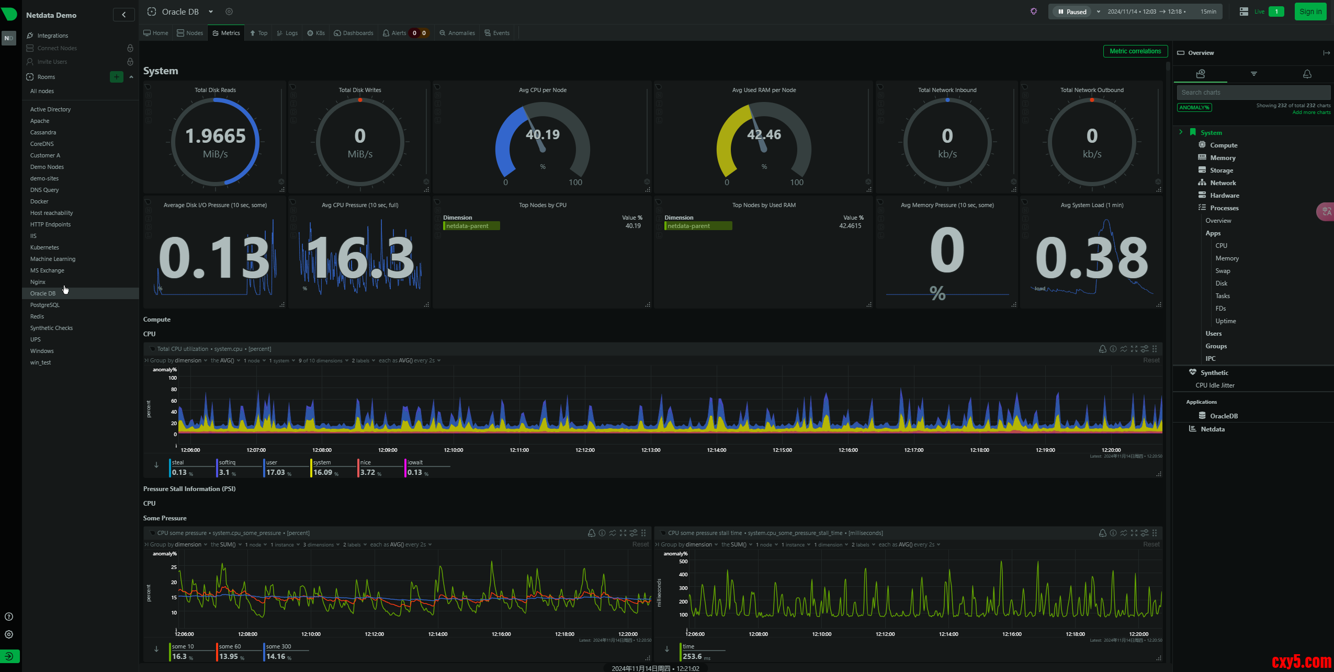Click the purple lightbulb insights icon
Screen dimensions: 1334x672
(1034, 12)
